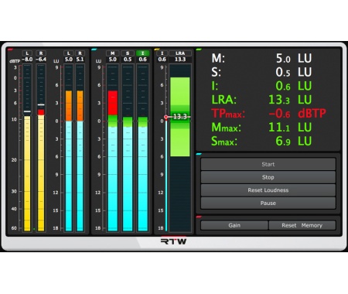Select the M meter label
348x294 pixels.
pos(113,53)
